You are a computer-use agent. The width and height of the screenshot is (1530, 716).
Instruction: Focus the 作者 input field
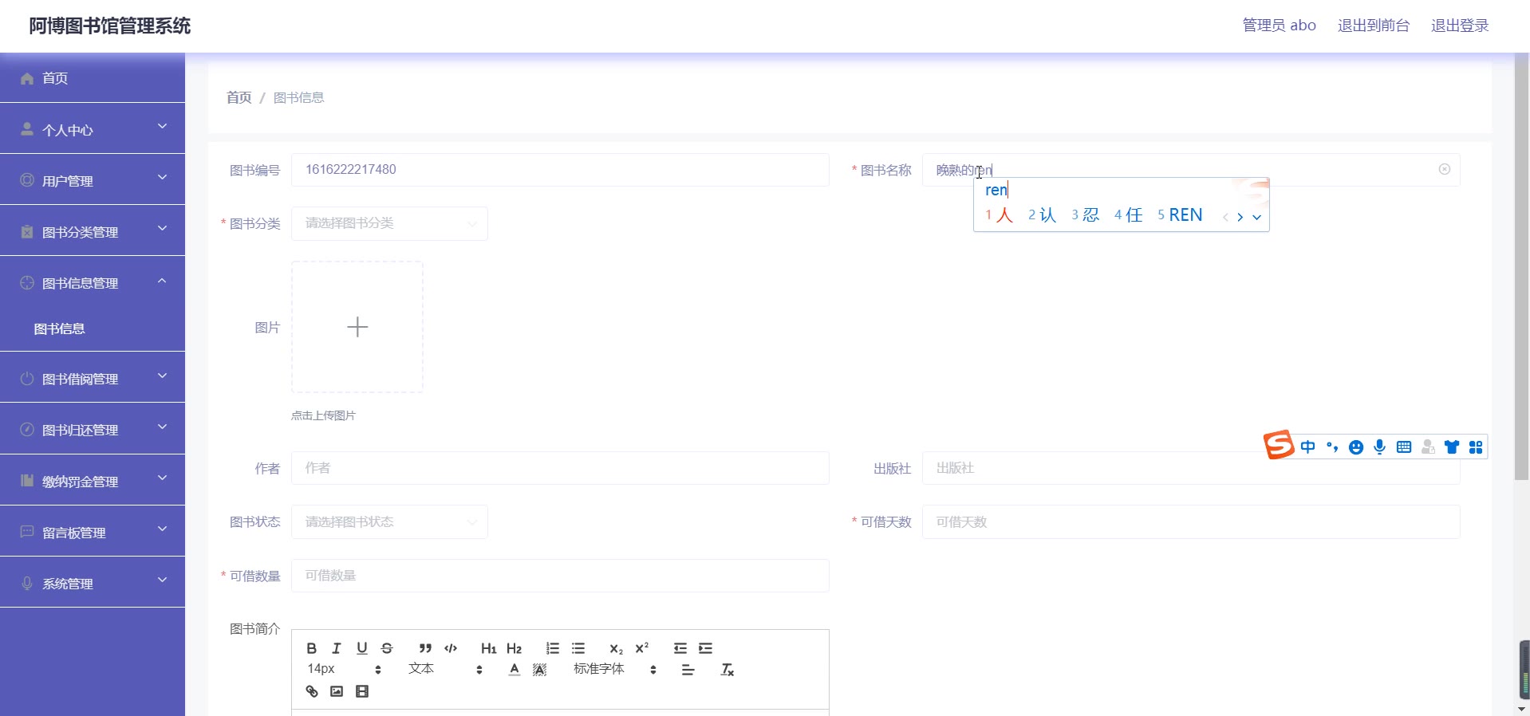click(560, 468)
